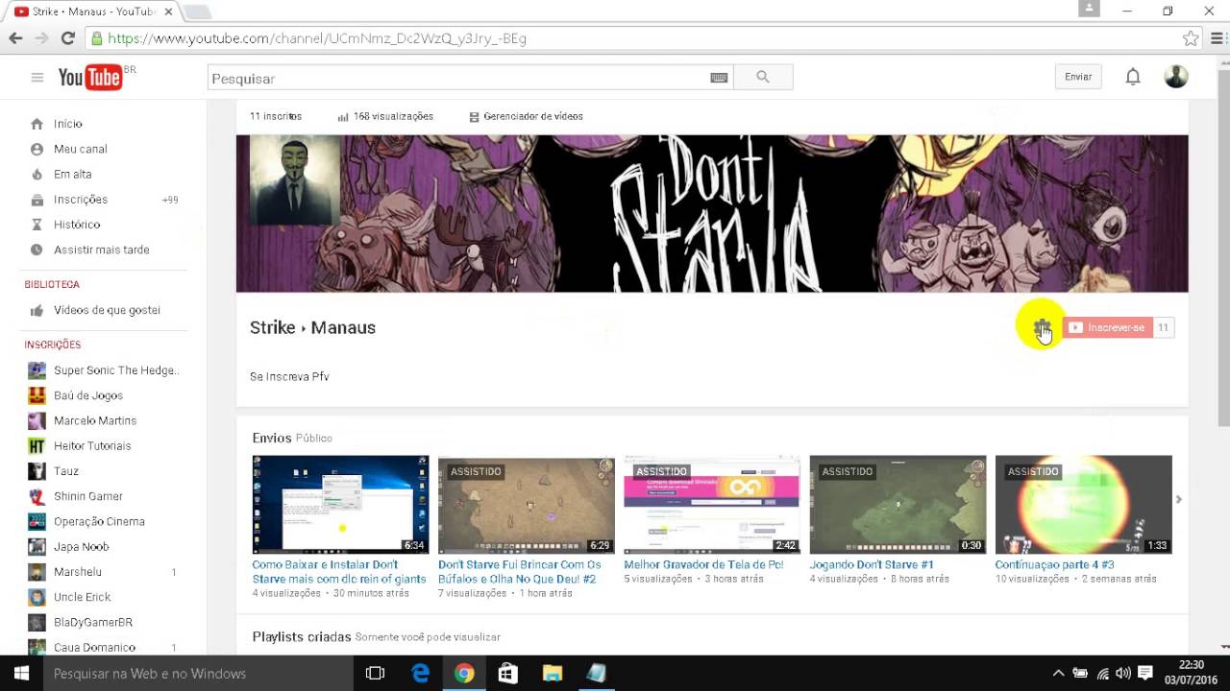Open the YouTube hamburger guide menu

(x=37, y=78)
